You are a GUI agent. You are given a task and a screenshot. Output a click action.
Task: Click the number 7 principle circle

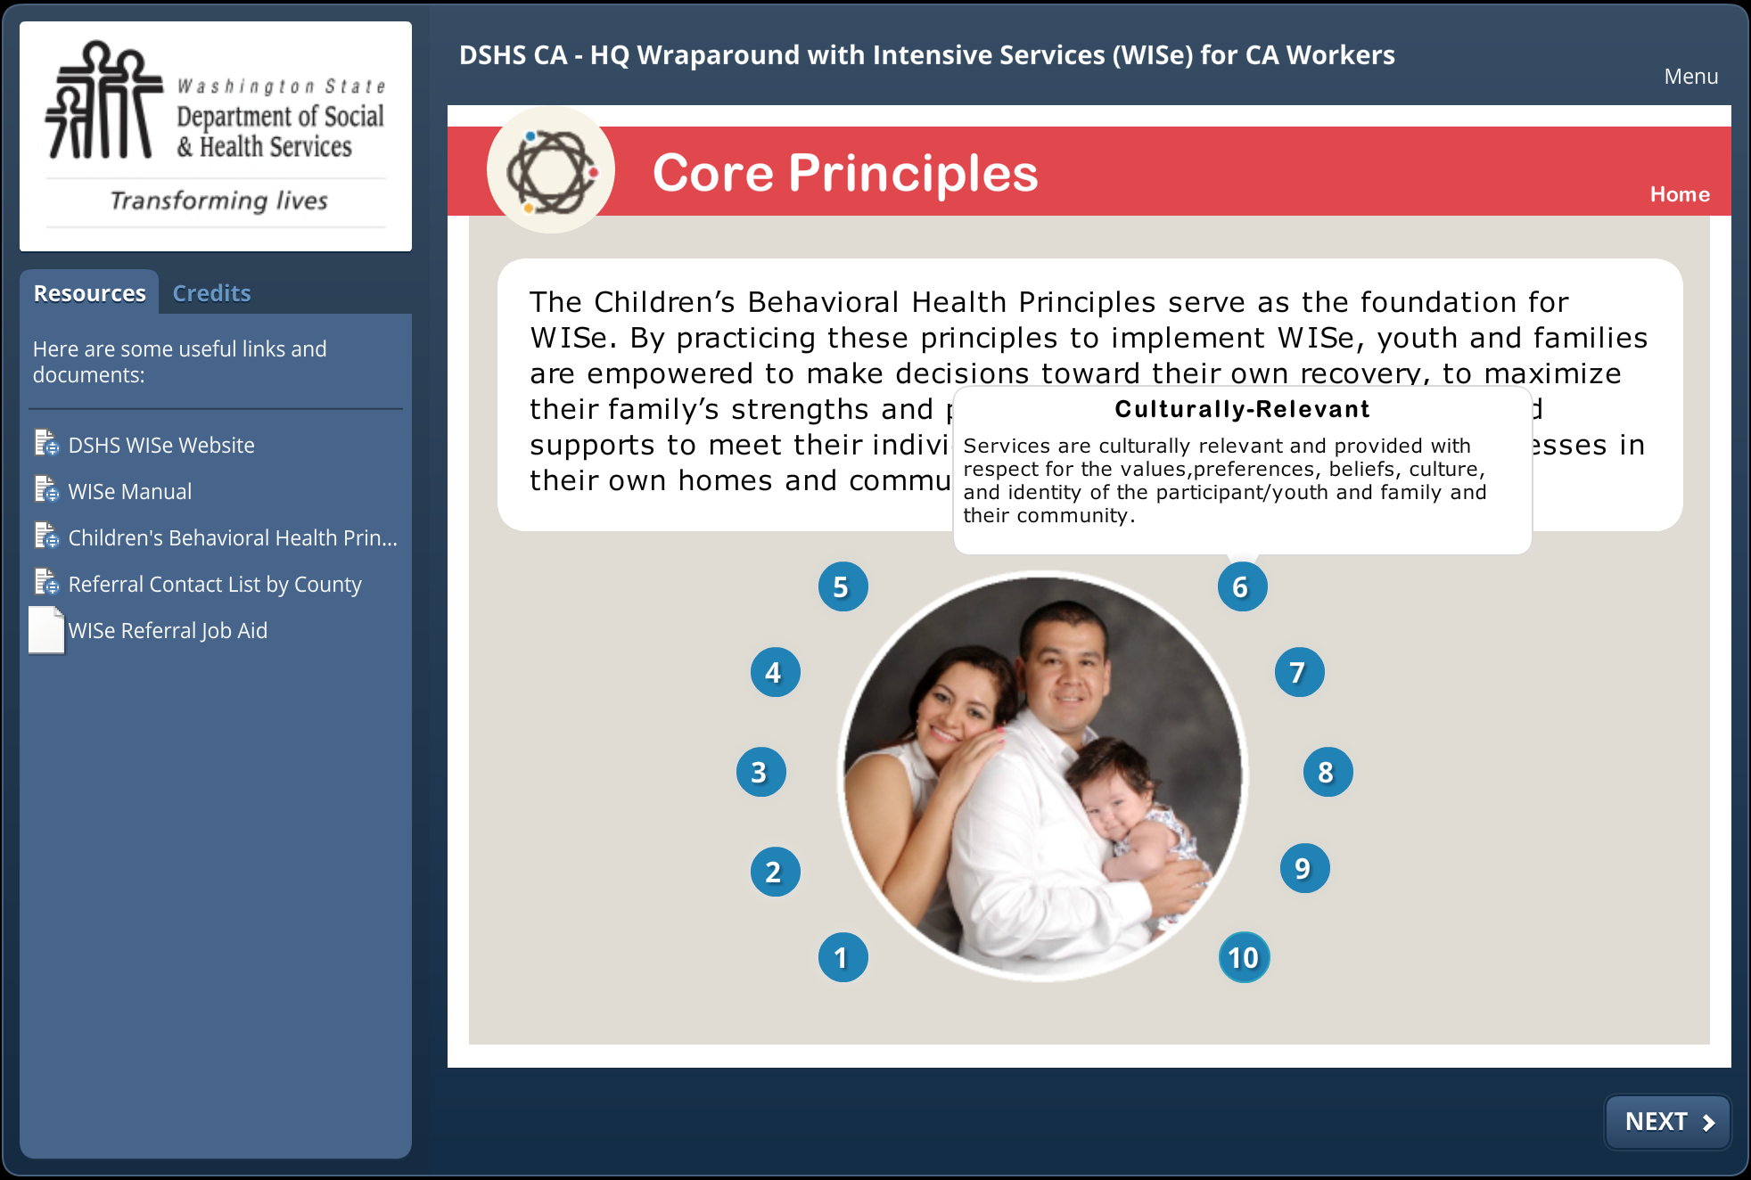click(x=1299, y=672)
